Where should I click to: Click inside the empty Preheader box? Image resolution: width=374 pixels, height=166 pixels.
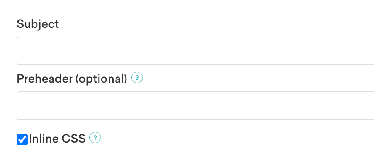[195, 106]
